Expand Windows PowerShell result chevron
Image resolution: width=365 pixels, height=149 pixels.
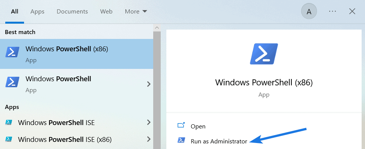[149, 84]
